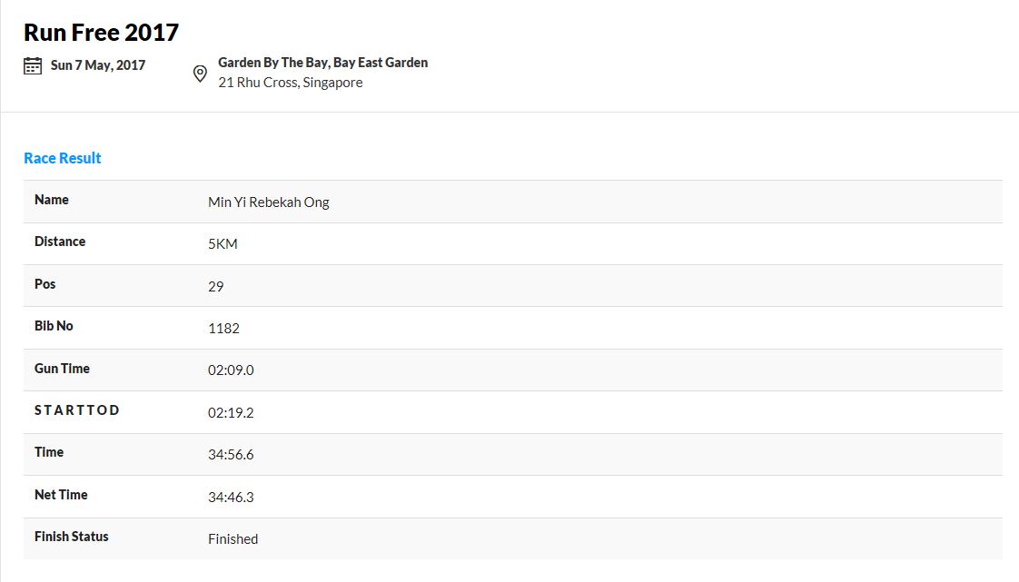Click the STARTTOD row label
The width and height of the screenshot is (1019, 582).
tap(77, 409)
